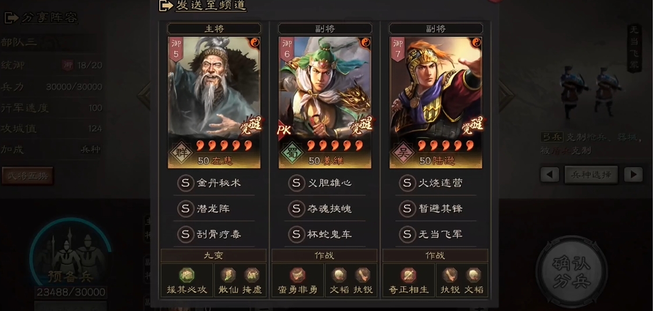Screen dimensions: 654x311
Task: Click the 发送至频道 share arrow icon
Action: (166, 5)
